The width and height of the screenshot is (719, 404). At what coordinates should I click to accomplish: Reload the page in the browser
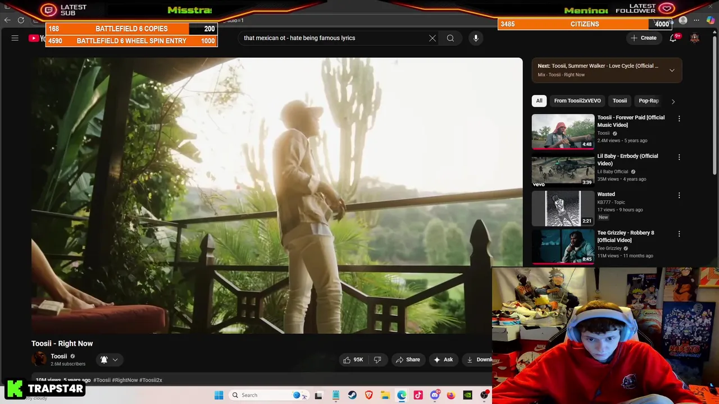click(x=21, y=20)
